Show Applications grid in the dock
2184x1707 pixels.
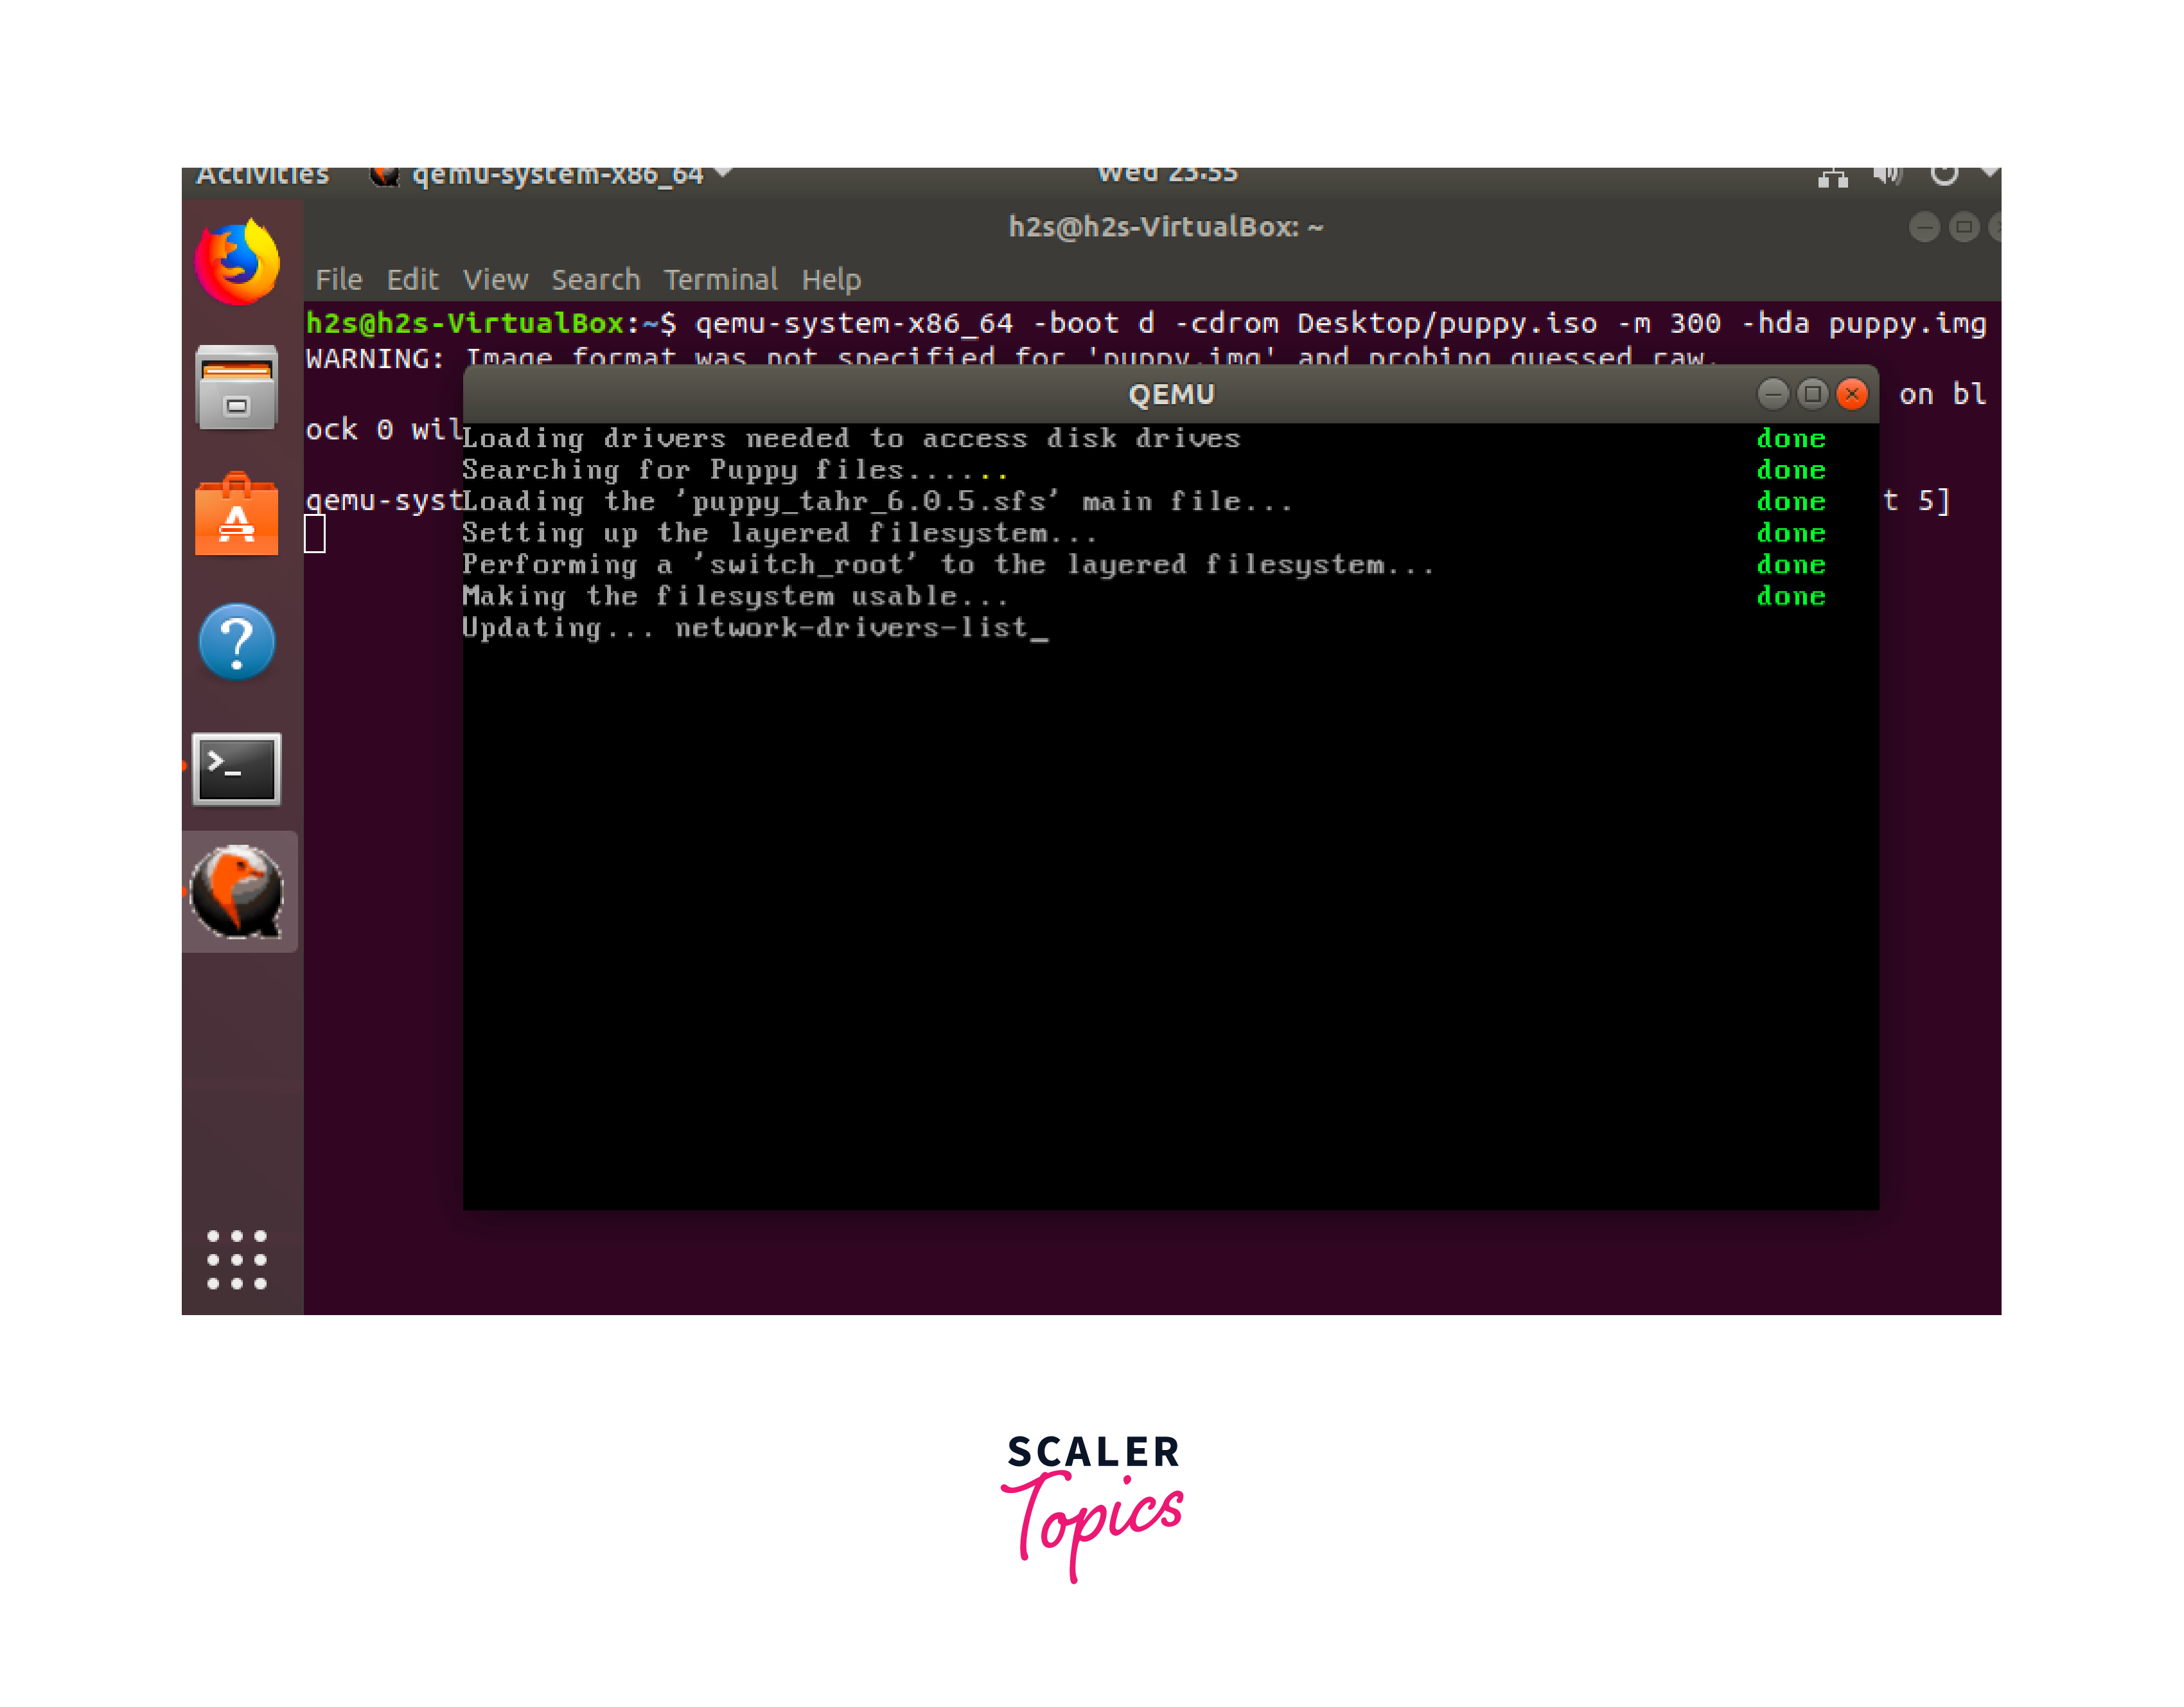[x=237, y=1259]
